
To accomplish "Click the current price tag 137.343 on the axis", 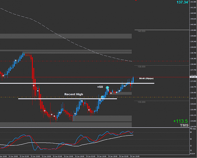I will [193, 77].
